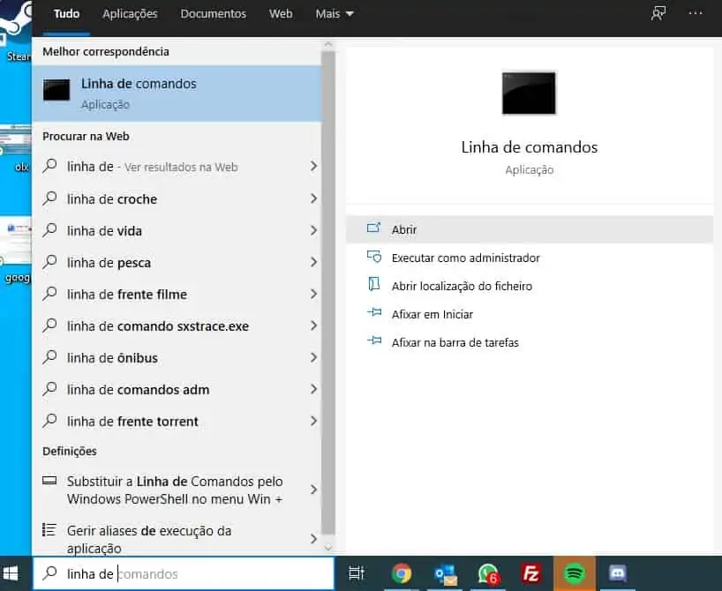Expand arrow for linha de vida
Image resolution: width=722 pixels, height=591 pixels.
(313, 230)
